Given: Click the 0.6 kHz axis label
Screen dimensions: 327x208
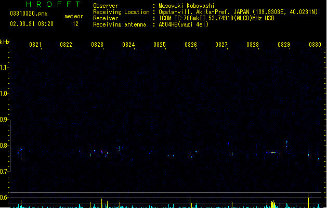Looking at the screenshot, I should click(x=4, y=198).
